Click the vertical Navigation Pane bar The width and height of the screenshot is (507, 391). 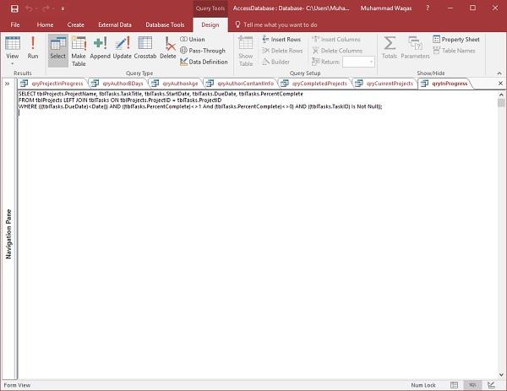click(8, 234)
